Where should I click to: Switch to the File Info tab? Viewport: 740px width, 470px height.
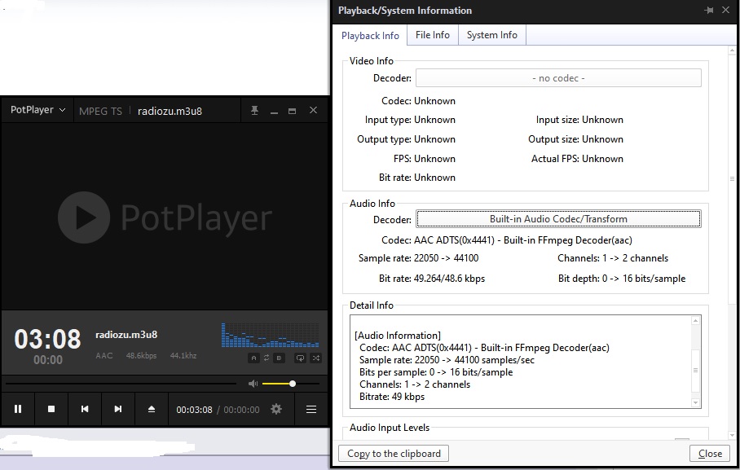432,35
